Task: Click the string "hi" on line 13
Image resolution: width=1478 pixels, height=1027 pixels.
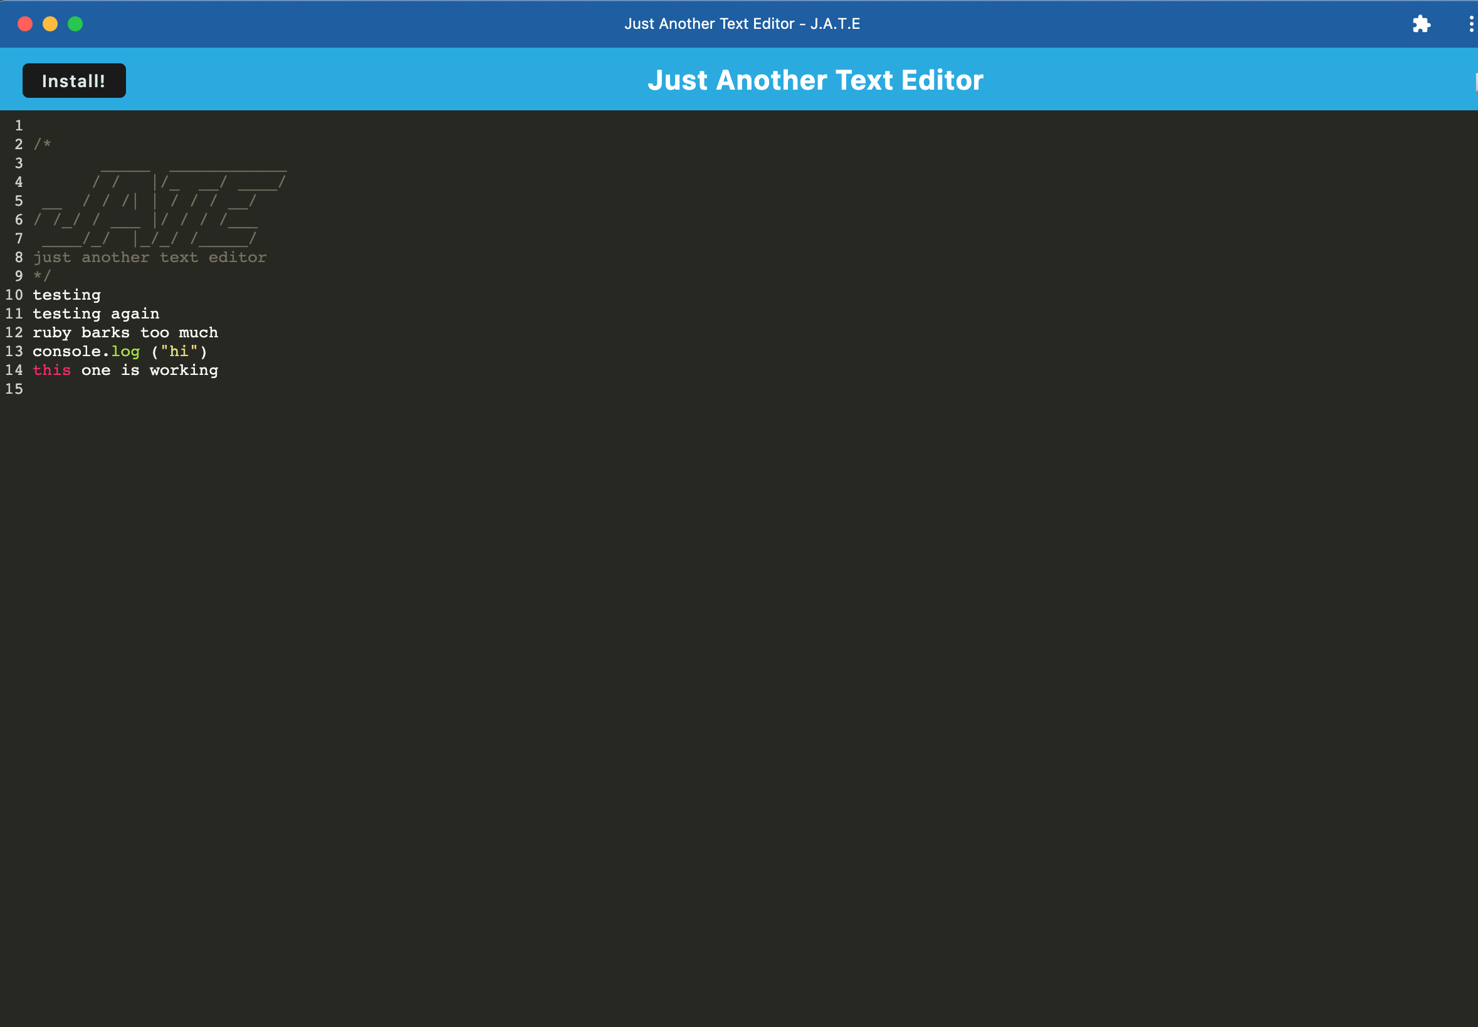Action: [x=179, y=350]
